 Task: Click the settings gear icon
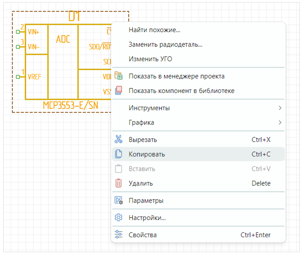[118, 217]
